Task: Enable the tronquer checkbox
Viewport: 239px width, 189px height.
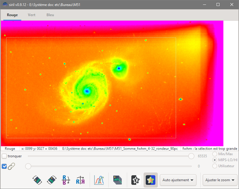Action: [4, 156]
